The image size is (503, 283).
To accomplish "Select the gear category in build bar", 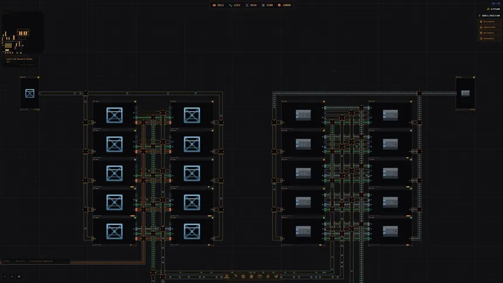I will point(243,276).
